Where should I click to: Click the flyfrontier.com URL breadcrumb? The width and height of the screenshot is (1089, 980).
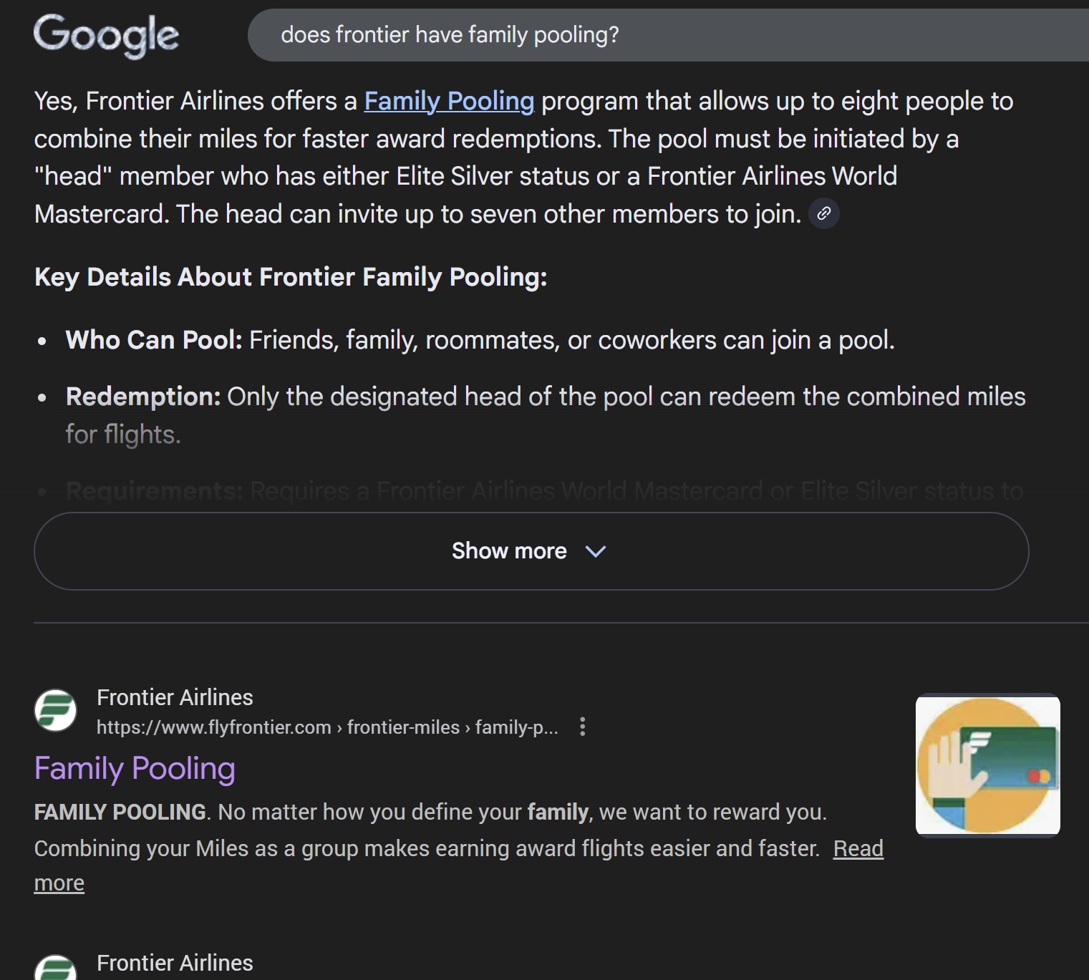327,727
